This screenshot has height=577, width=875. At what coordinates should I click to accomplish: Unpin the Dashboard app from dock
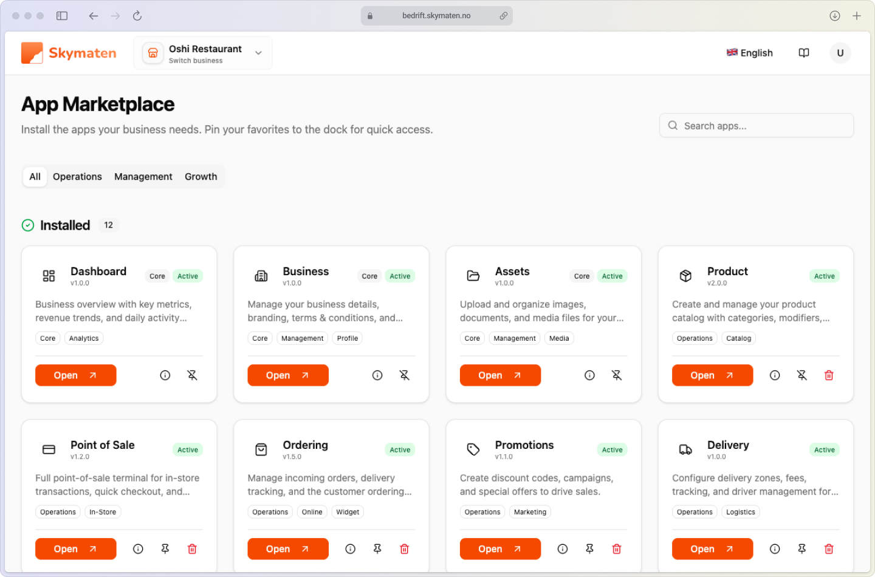click(192, 375)
